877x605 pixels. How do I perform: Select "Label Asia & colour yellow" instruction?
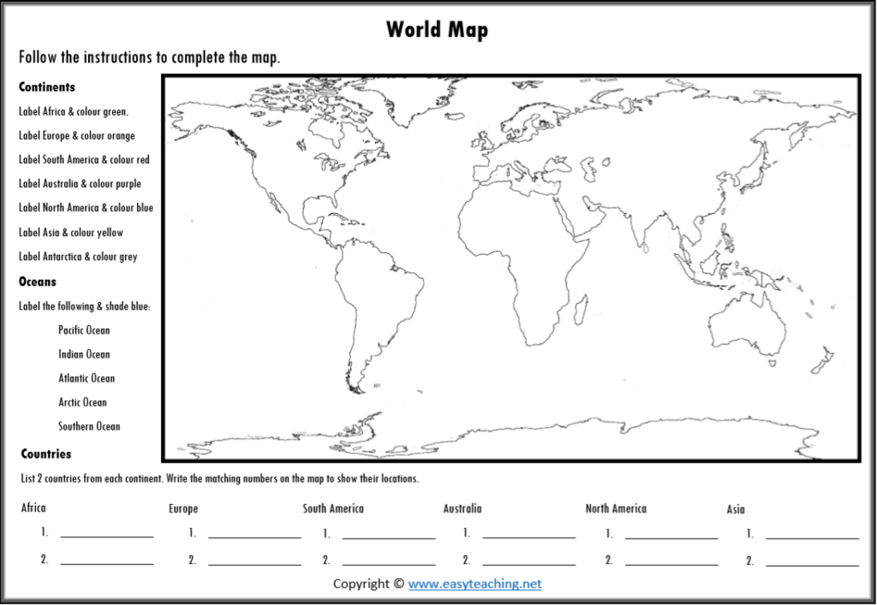coord(70,233)
